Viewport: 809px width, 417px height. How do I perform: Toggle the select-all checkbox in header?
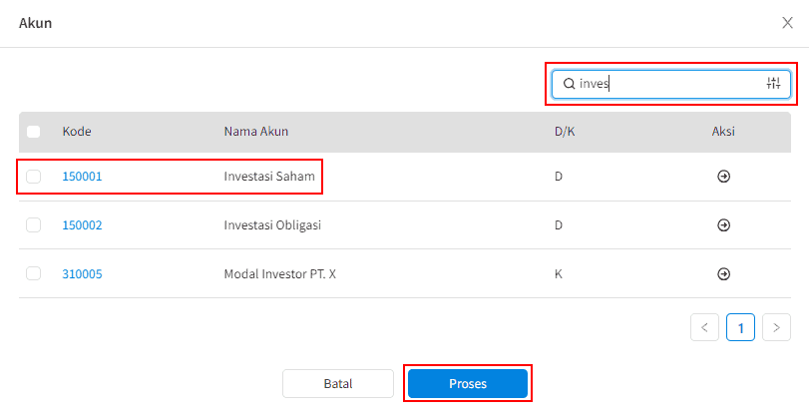coord(34,132)
